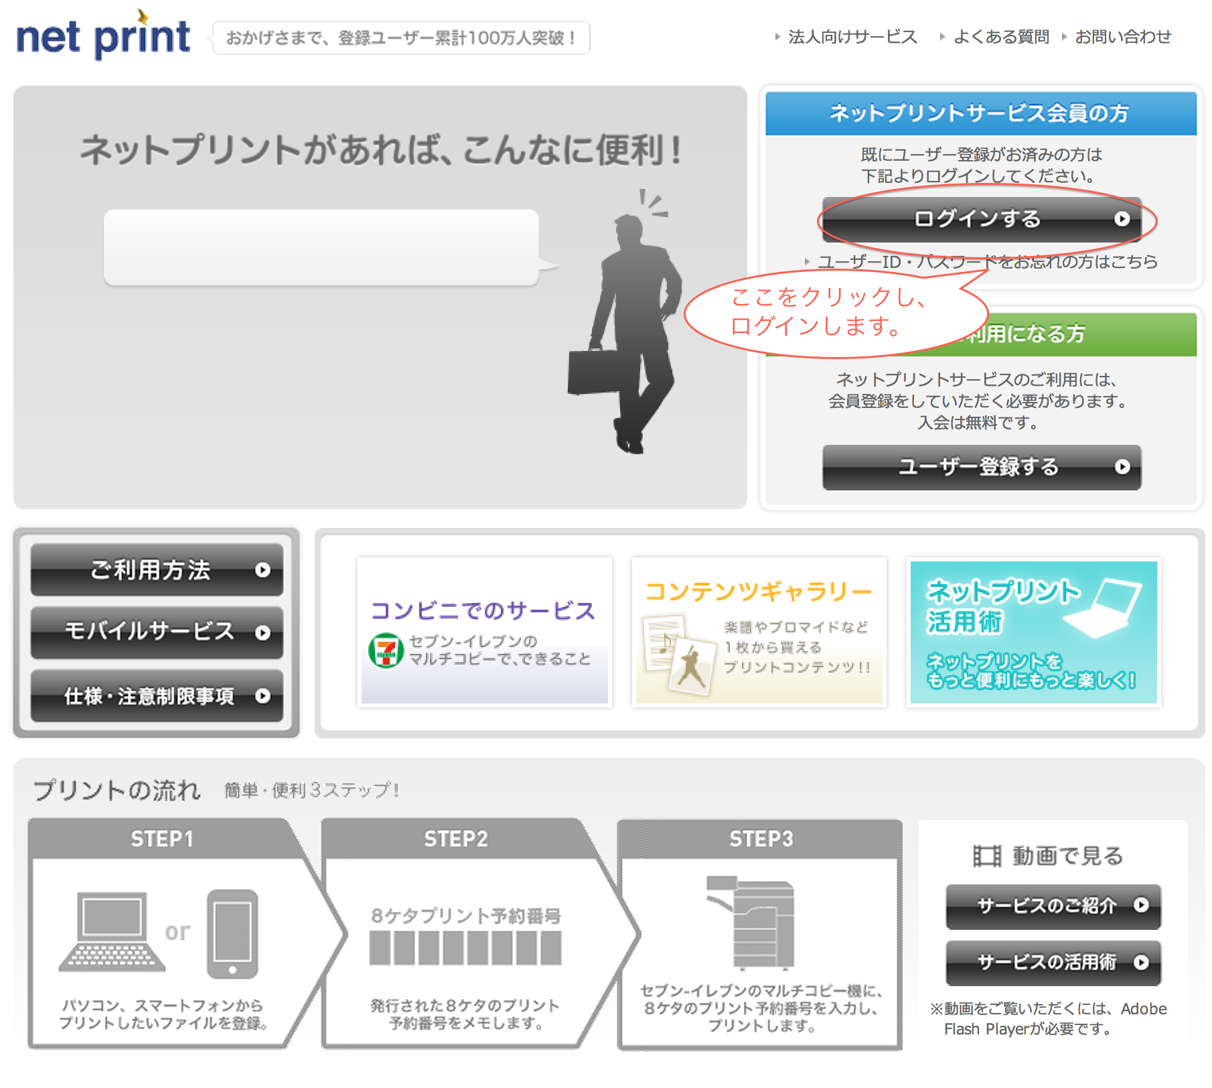Click the ログインする button
Image resolution: width=1212 pixels, height=1088 pixels.
[x=982, y=219]
